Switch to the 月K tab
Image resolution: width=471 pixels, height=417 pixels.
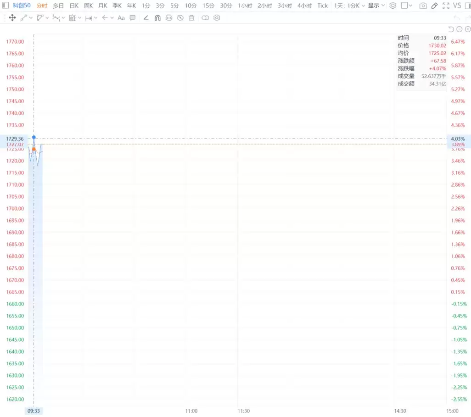pyautogui.click(x=103, y=6)
